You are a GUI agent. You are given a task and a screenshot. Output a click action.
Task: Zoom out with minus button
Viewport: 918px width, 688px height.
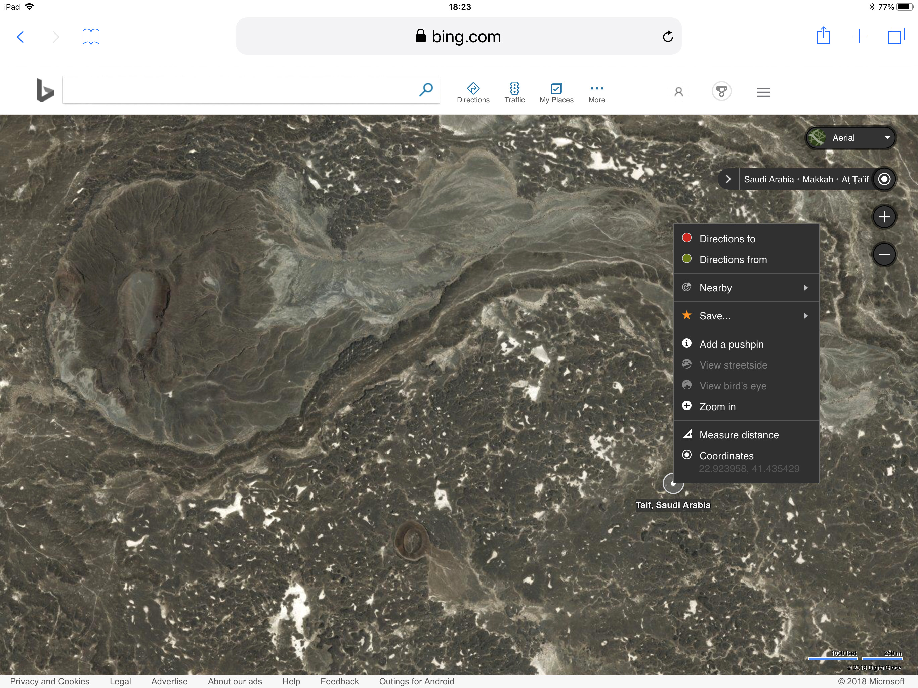click(x=884, y=254)
